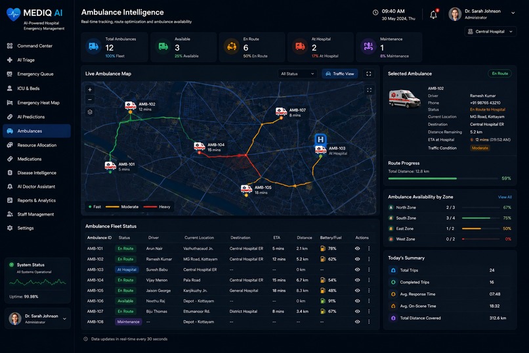View AMB-102 details with eye icon

pos(357,259)
